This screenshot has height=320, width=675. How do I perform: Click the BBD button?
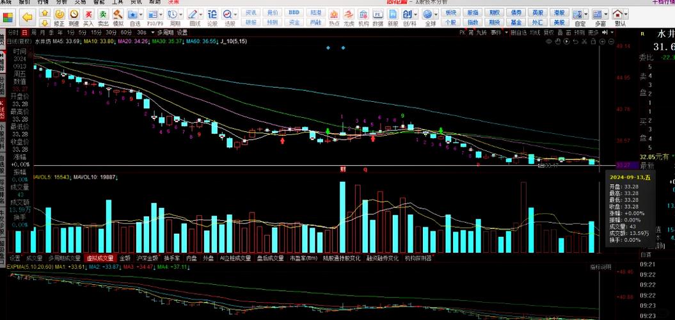pyautogui.click(x=294, y=13)
